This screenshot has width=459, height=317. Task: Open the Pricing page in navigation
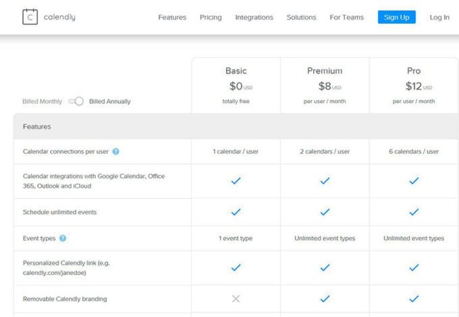click(211, 18)
